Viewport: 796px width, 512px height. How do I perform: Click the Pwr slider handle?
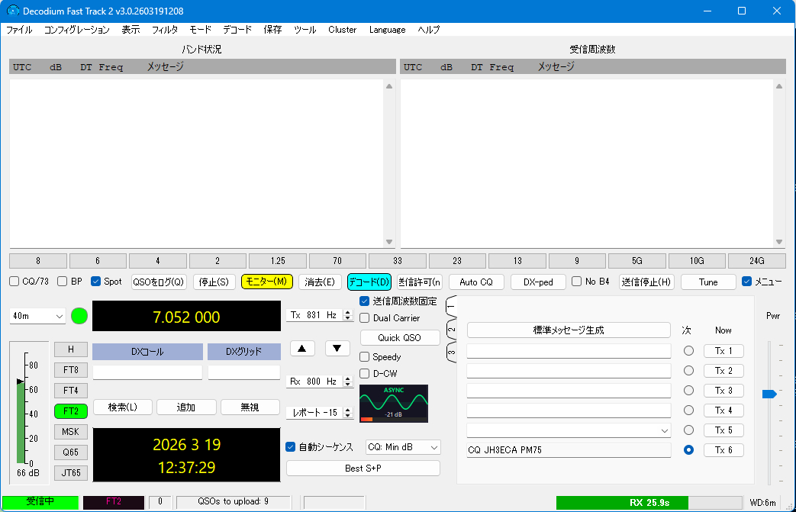(769, 394)
